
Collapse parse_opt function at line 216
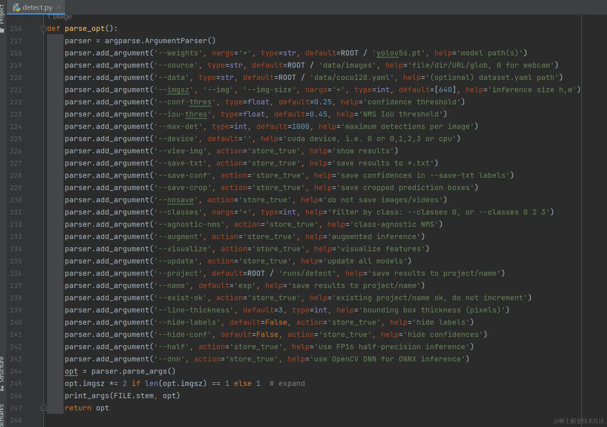(44, 29)
